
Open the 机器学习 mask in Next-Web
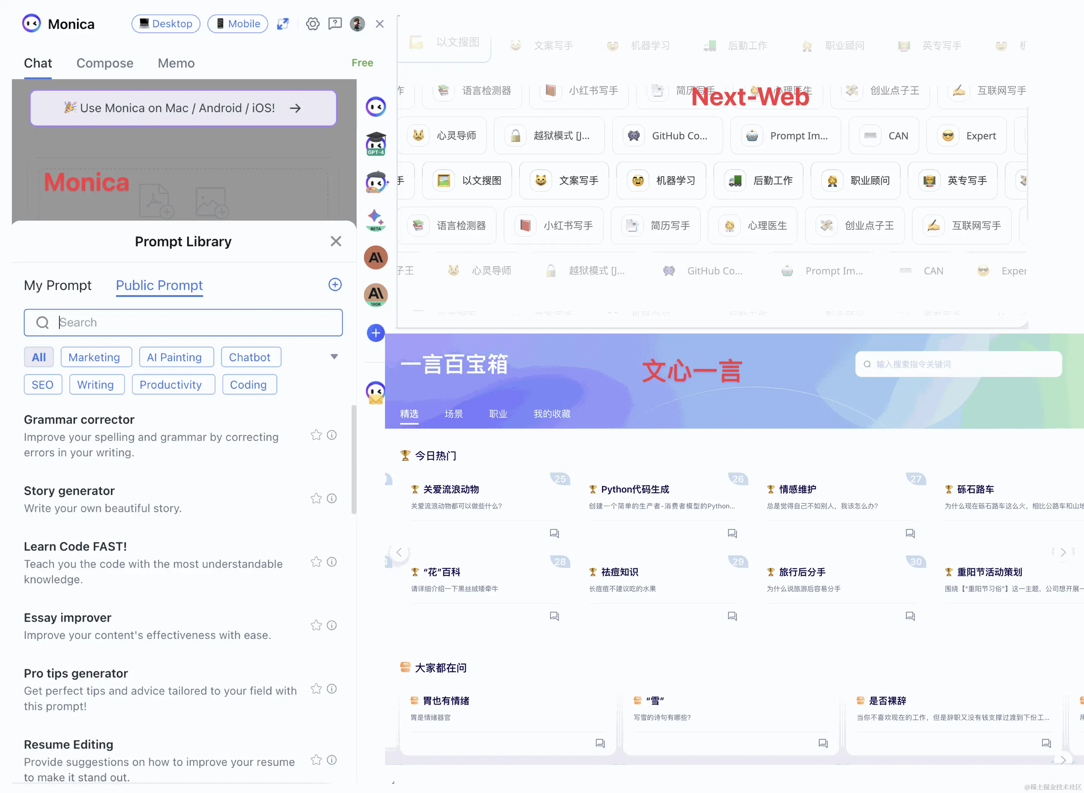click(661, 181)
